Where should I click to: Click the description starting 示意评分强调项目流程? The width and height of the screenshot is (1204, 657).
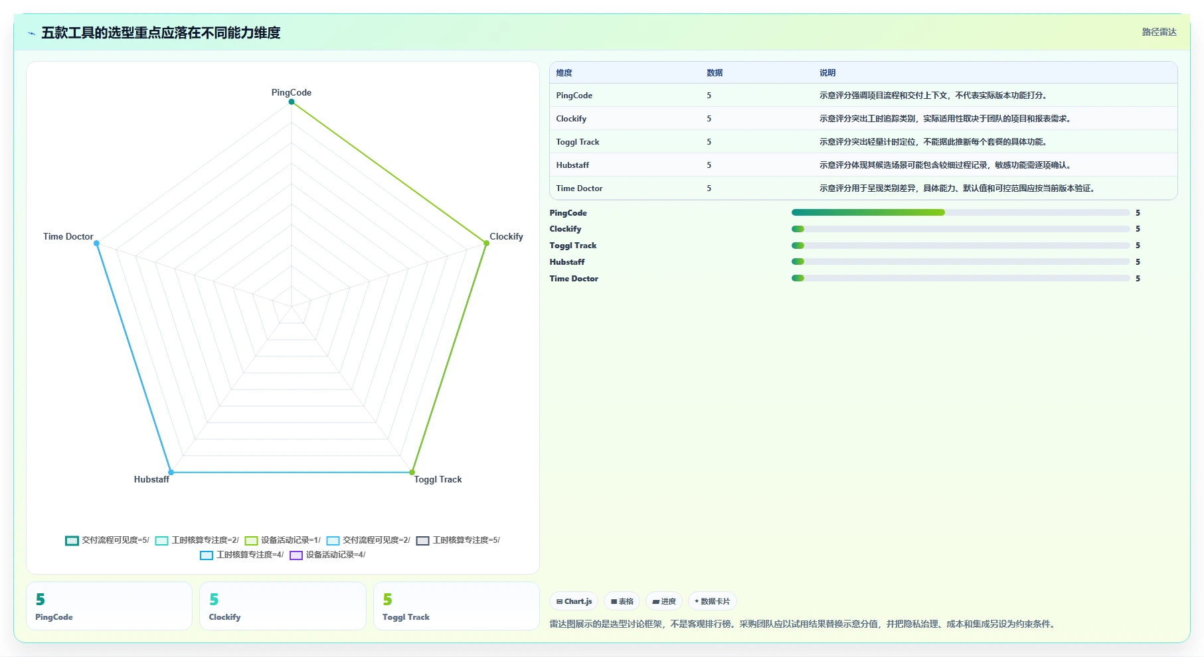pyautogui.click(x=934, y=96)
